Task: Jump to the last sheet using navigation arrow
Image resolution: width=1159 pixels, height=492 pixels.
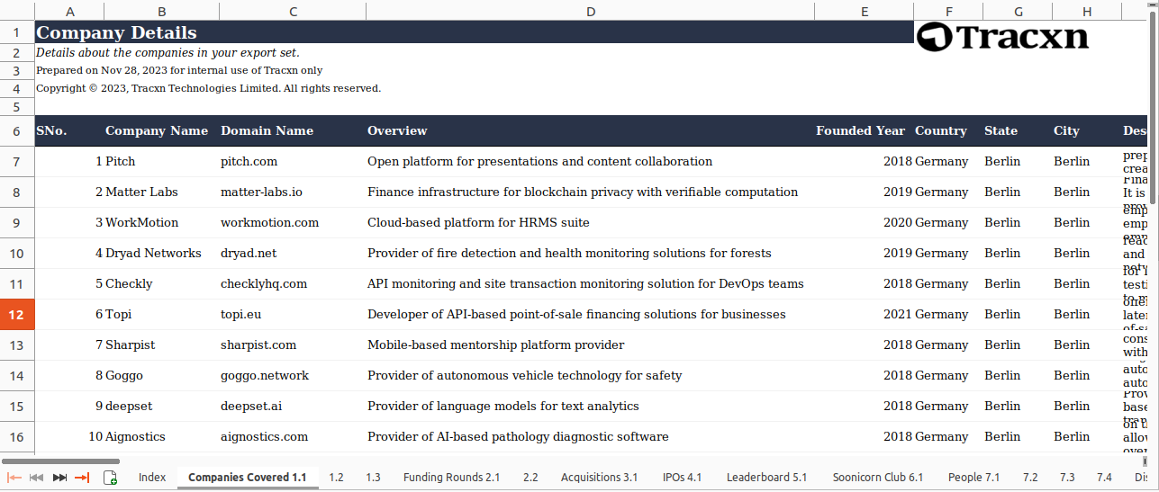Action: 82,478
